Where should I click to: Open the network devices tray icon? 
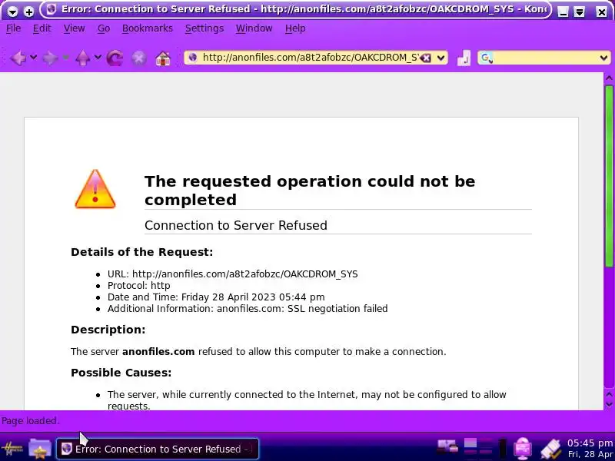coord(447,446)
